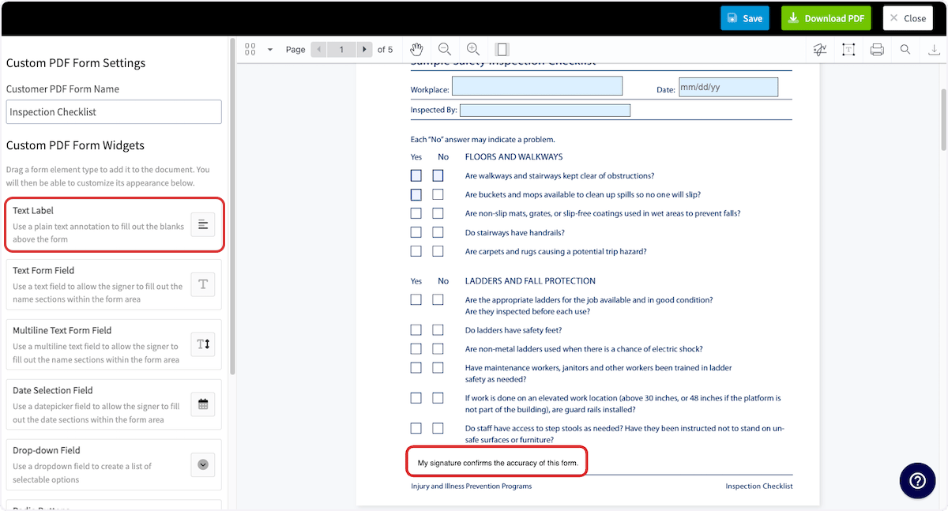Open the page thumbnails grid view
The width and height of the screenshot is (948, 511).
(250, 49)
